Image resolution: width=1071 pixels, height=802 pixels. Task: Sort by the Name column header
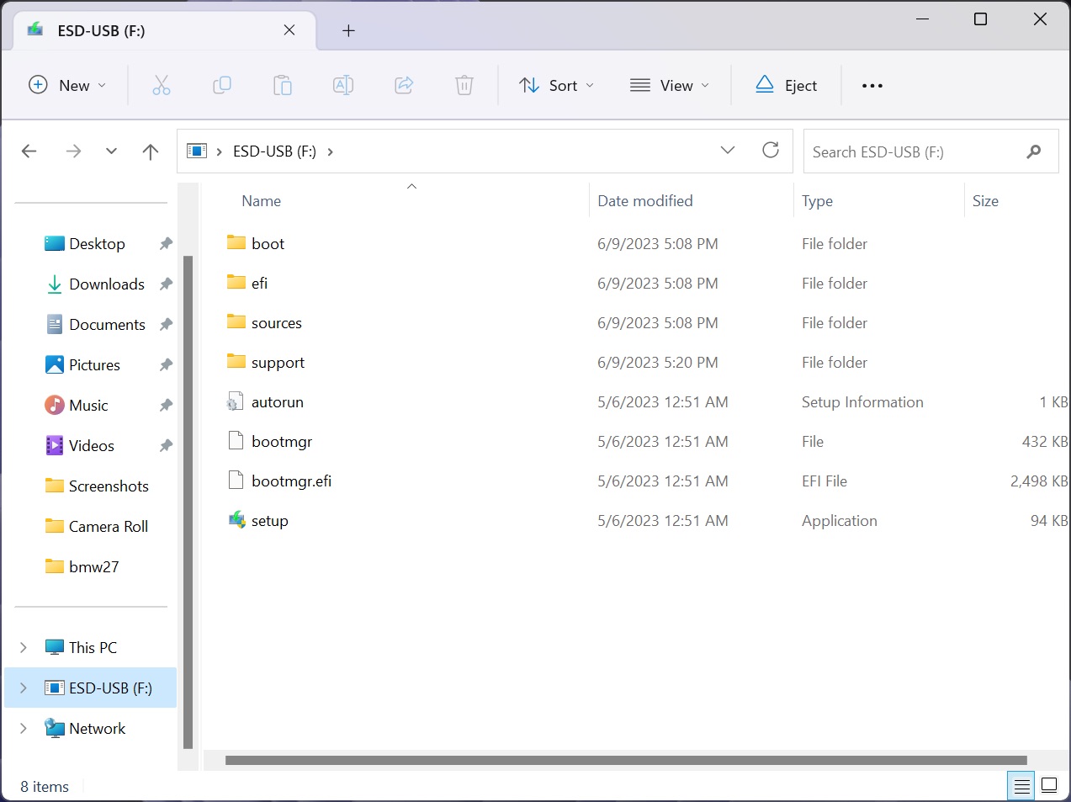tap(261, 201)
